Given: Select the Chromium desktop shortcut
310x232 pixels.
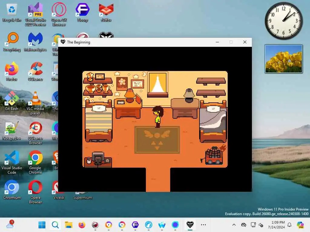Looking at the screenshot, I should tap(12, 190).
